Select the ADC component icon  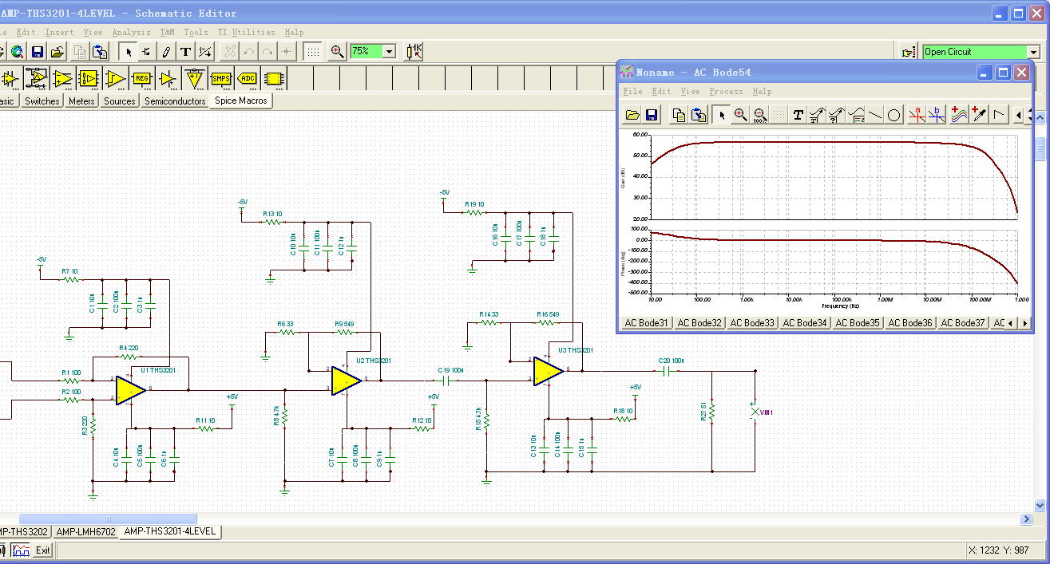click(248, 78)
